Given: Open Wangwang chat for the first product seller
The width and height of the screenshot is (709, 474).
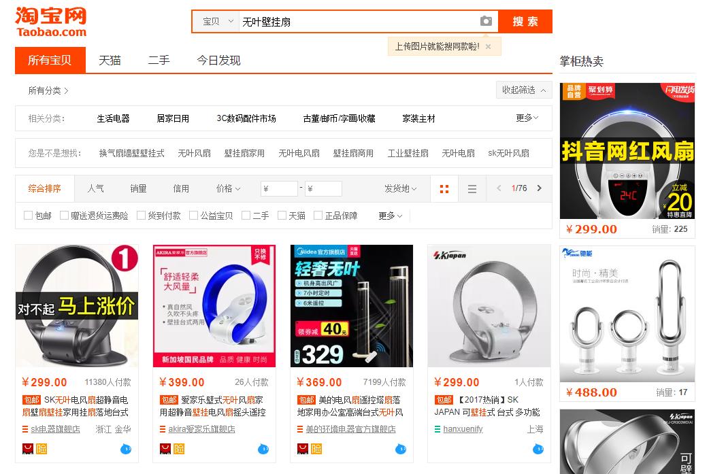Looking at the screenshot, I should (126, 449).
